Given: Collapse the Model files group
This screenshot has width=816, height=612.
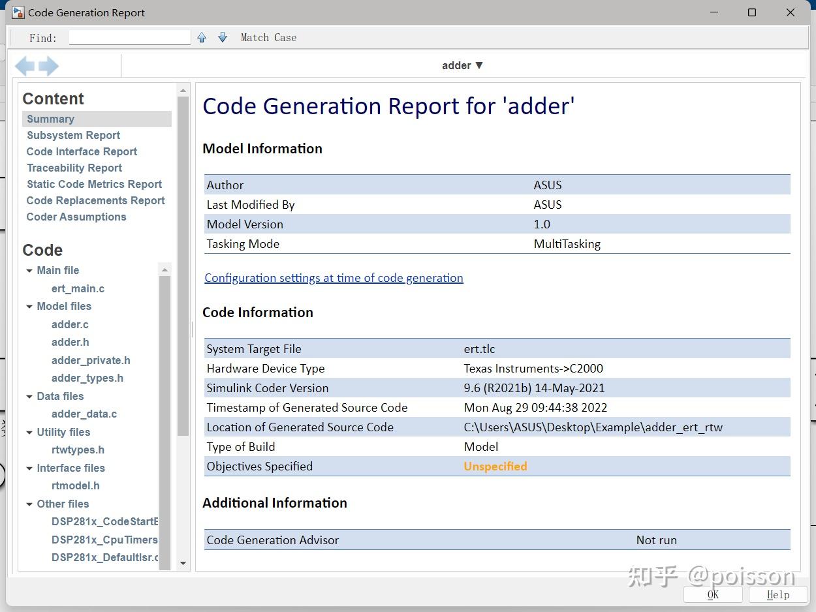Looking at the screenshot, I should click(x=29, y=307).
